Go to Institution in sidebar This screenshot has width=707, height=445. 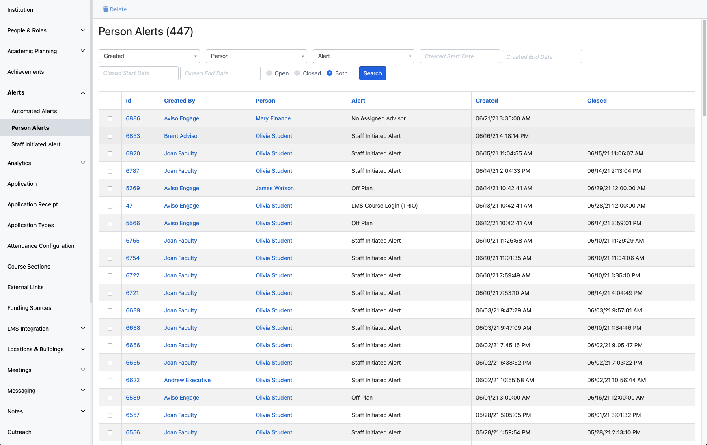pos(20,10)
